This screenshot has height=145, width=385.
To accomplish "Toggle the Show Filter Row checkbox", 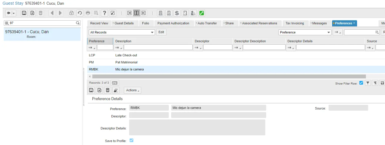I will point(361,83).
